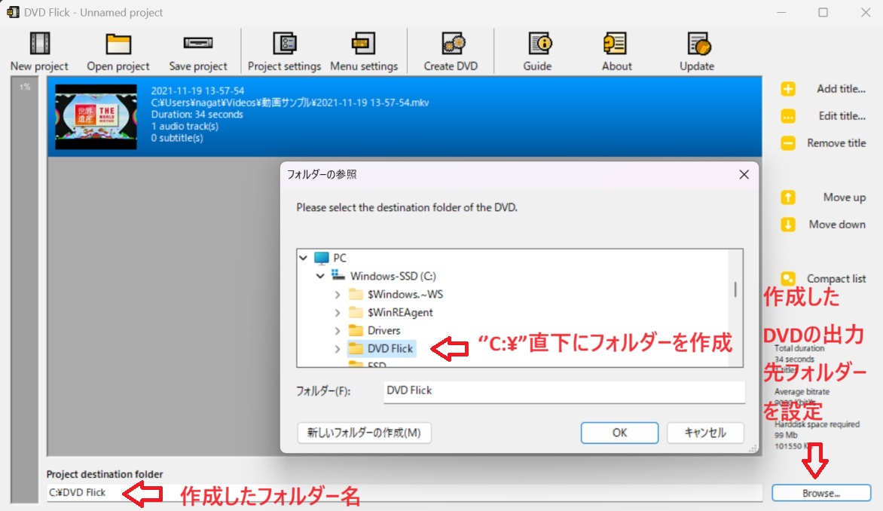
Task: Click the DVD Flick app icon in the title bar
Action: (x=12, y=12)
